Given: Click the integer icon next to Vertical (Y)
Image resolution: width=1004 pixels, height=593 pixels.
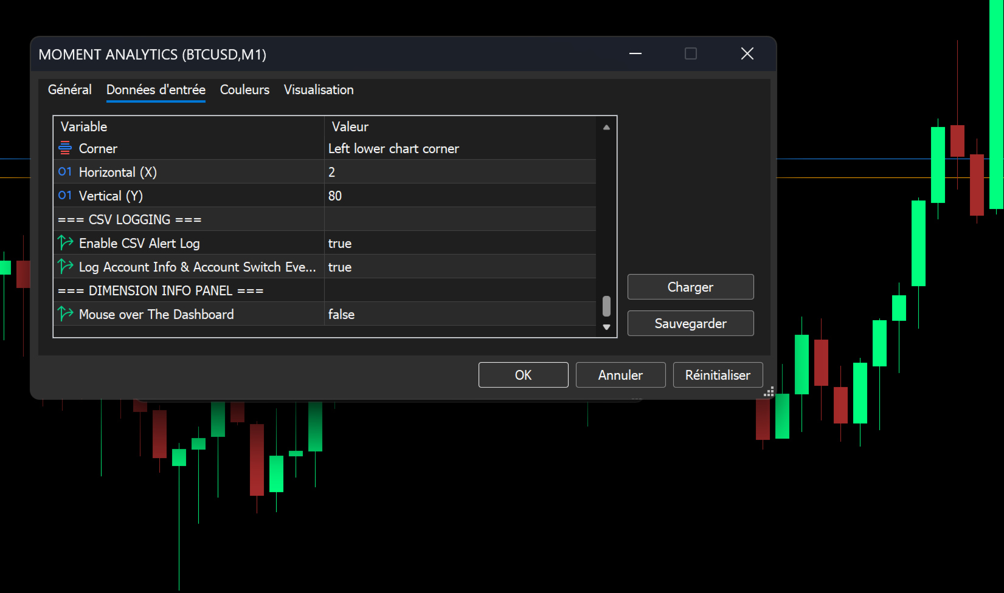Looking at the screenshot, I should tap(65, 195).
